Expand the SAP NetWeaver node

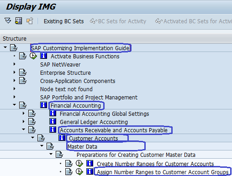click(x=15, y=64)
